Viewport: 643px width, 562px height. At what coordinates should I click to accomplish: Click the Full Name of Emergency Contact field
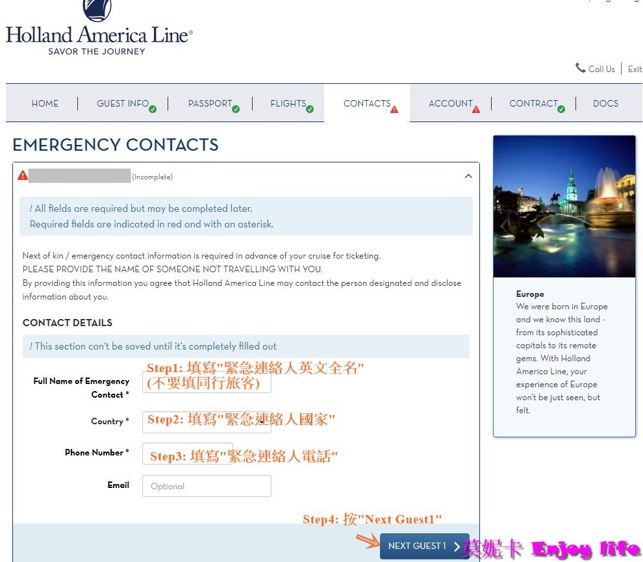pos(207,383)
